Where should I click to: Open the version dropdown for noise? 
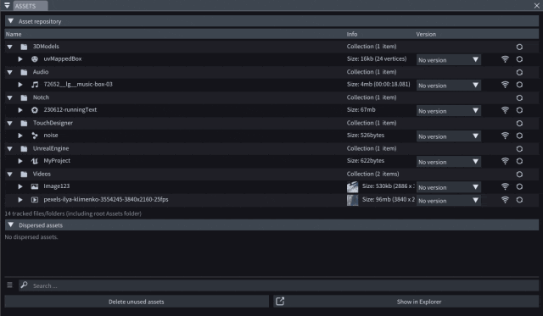449,136
